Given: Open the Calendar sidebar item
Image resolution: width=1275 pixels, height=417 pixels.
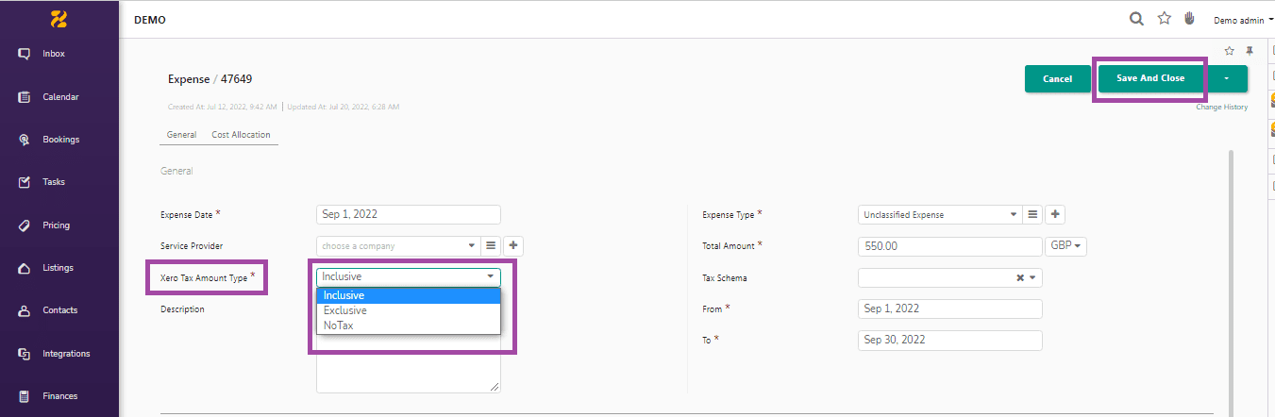Looking at the screenshot, I should click(x=59, y=97).
